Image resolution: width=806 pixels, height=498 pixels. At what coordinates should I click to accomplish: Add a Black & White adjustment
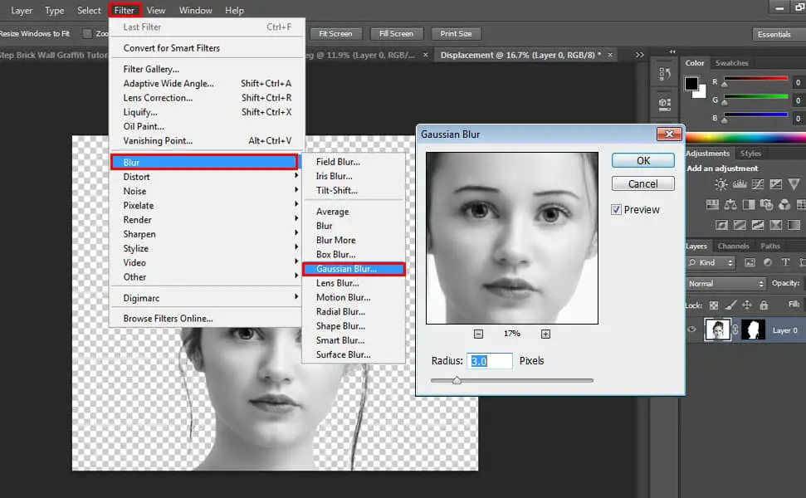point(749,204)
